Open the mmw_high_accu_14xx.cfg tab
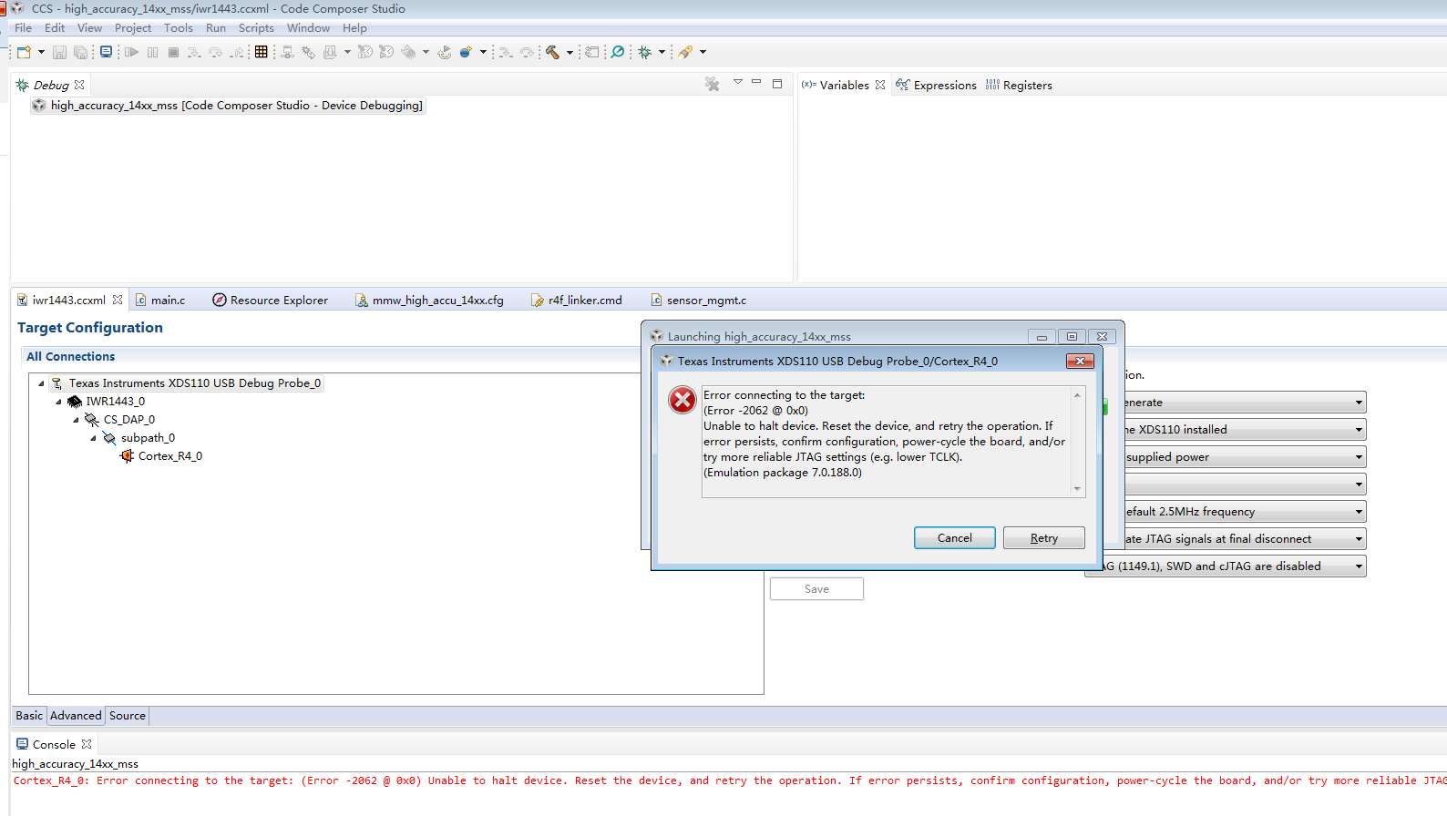 pos(429,300)
